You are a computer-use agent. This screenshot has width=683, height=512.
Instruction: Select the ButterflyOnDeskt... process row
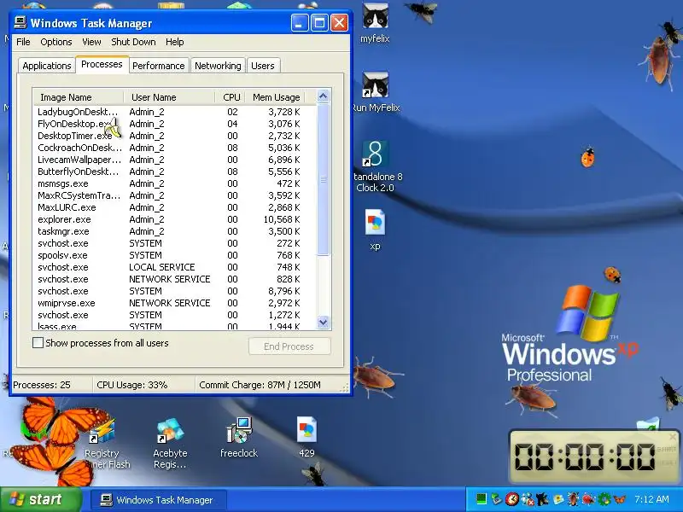[174, 172]
